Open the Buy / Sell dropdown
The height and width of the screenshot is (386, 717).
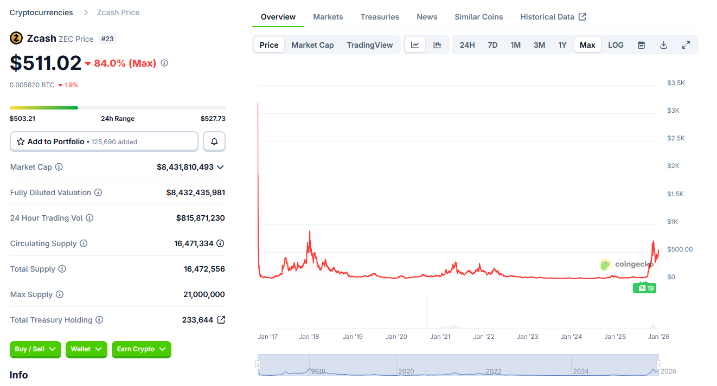(35, 350)
